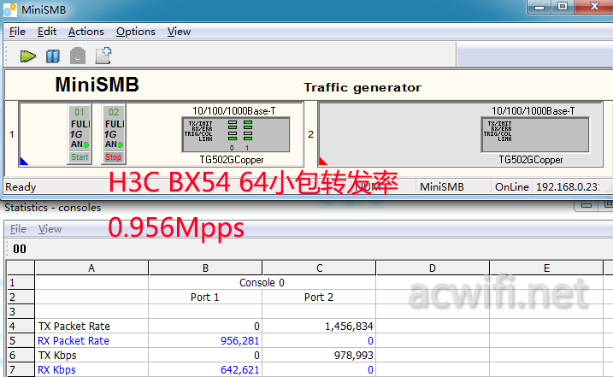Viewport: 613px width, 377px height.
Task: Open View menu in Statistics consoles window
Action: [x=50, y=229]
